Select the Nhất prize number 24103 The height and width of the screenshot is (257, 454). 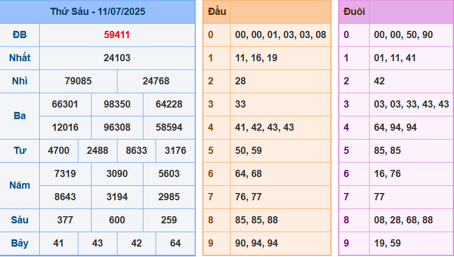click(117, 58)
